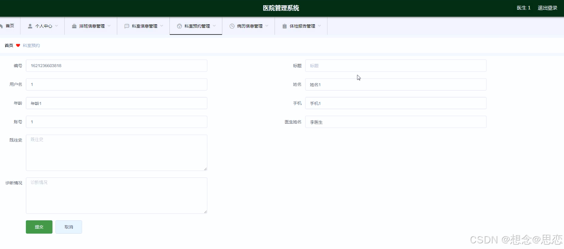Click inside the 诊断情况 text area
Image resolution: width=564 pixels, height=249 pixels.
pyautogui.click(x=116, y=196)
